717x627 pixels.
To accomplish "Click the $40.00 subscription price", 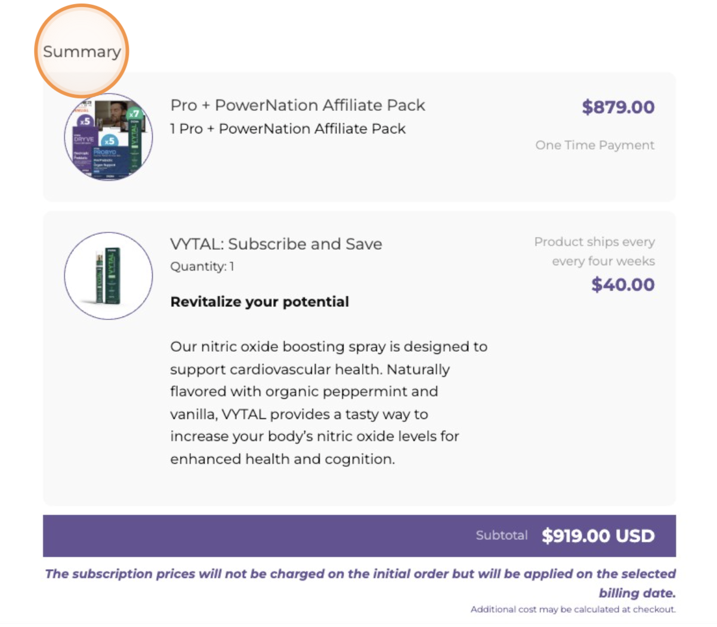I will [x=623, y=285].
